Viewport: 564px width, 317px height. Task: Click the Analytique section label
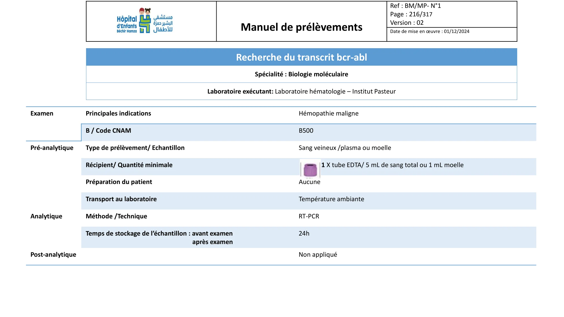click(x=46, y=216)
